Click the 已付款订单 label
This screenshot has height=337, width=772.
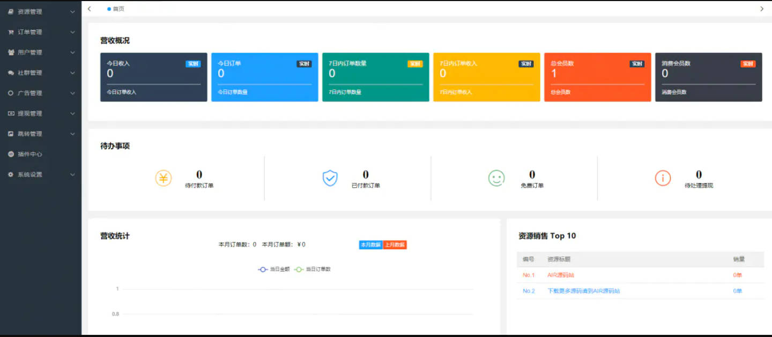366,186
